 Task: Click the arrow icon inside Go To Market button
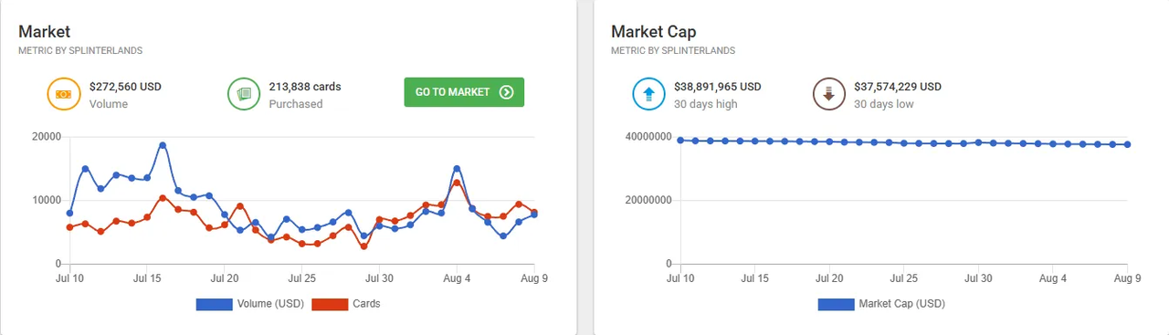(507, 92)
